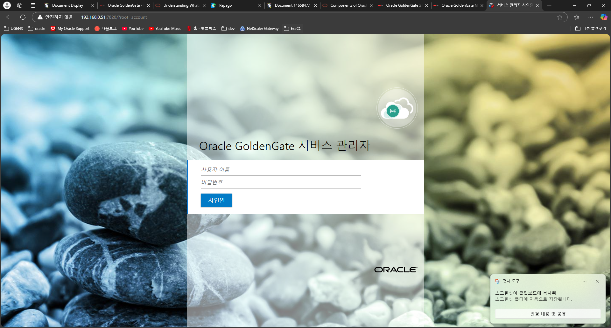Open the UGENS bookmark folder
Image resolution: width=611 pixels, height=328 pixels.
13,29
